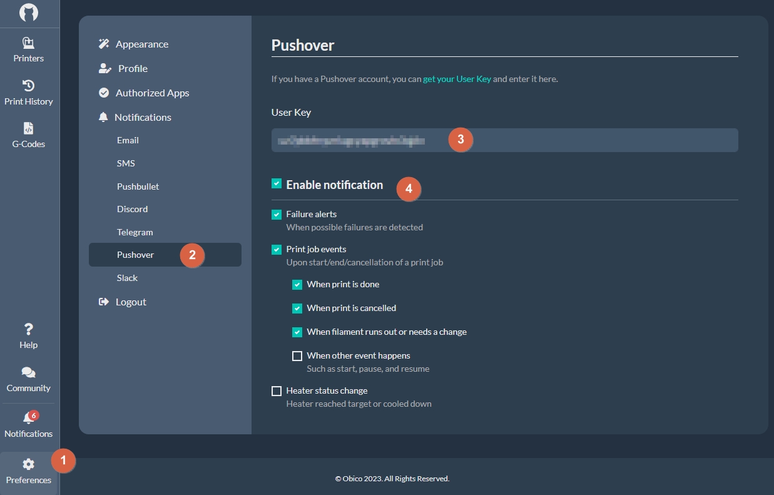Image resolution: width=774 pixels, height=495 pixels.
Task: Click the Obico logo icon
Action: tap(29, 13)
